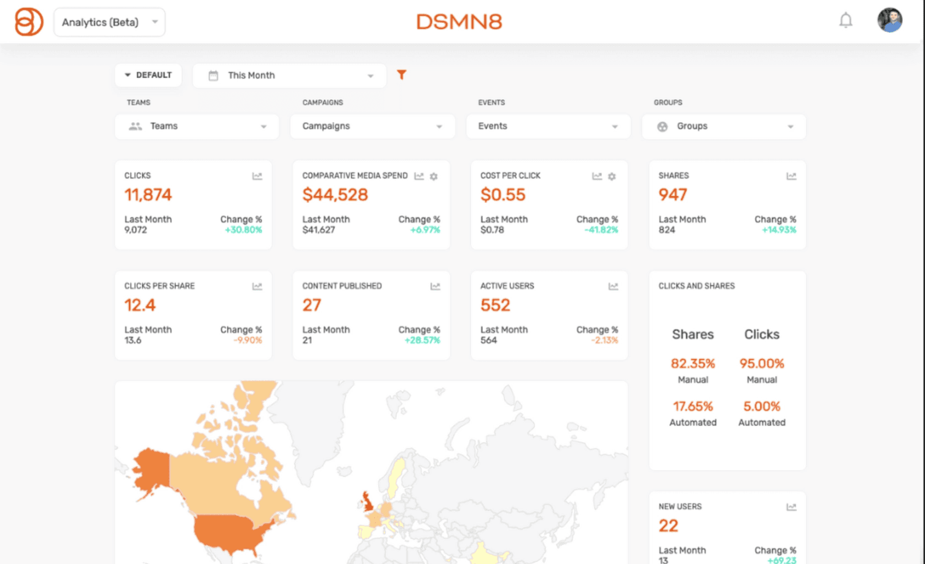Image resolution: width=925 pixels, height=564 pixels.
Task: Open the chart icon on the Clicks card
Action: (x=257, y=176)
